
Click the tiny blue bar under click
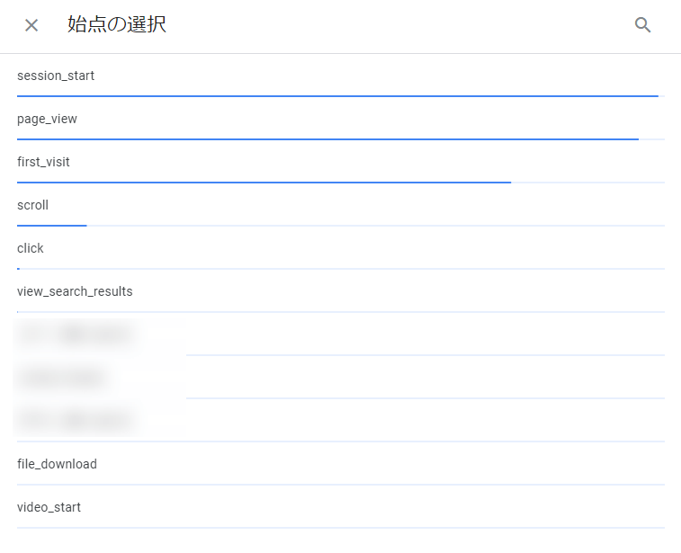point(18,269)
